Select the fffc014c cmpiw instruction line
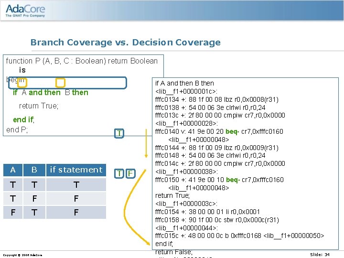The width and height of the screenshot is (344, 258). 220,164
